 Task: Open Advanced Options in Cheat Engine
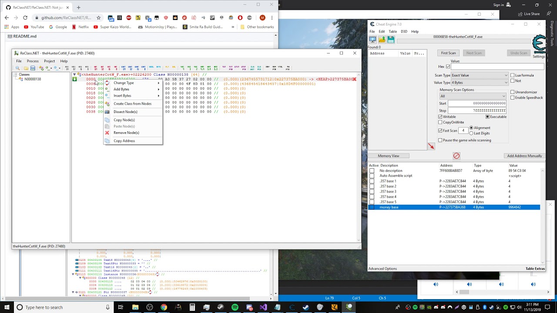(383, 269)
